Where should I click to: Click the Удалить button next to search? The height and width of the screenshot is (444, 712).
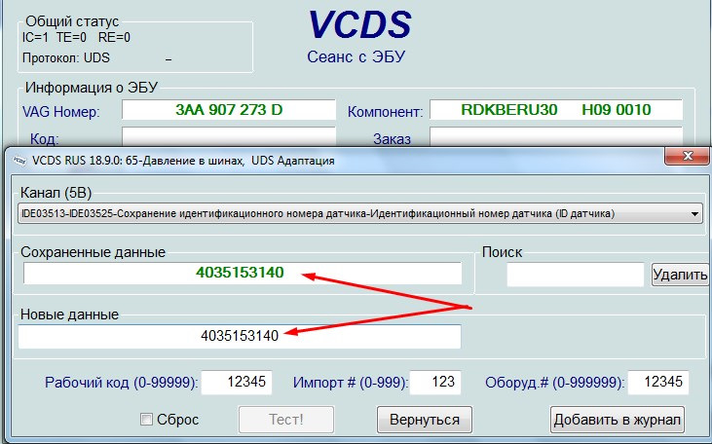point(680,275)
